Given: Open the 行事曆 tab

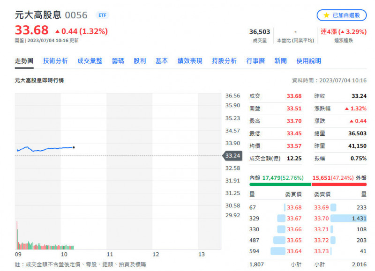Looking at the screenshot, I should coord(255,61).
